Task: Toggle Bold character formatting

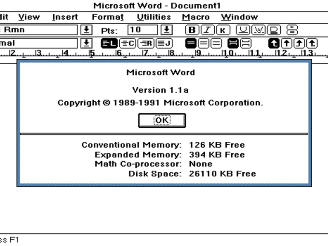Action: (x=192, y=30)
